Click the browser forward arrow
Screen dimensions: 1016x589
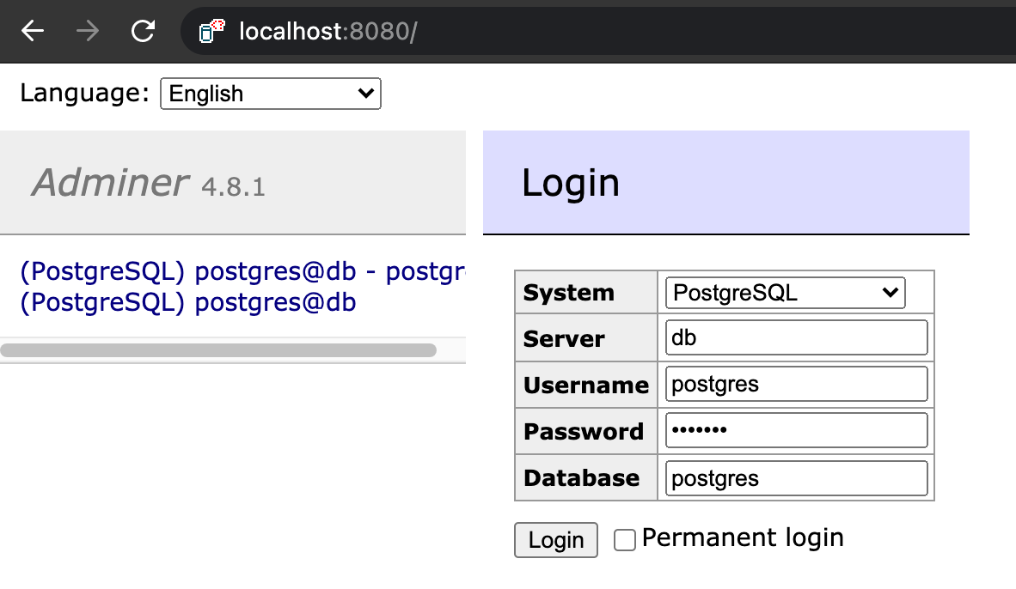coord(88,30)
